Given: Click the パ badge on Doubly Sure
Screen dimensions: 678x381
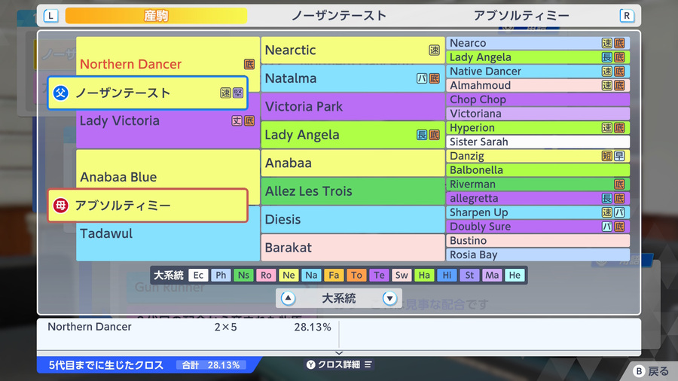Looking at the screenshot, I should pos(606,227).
